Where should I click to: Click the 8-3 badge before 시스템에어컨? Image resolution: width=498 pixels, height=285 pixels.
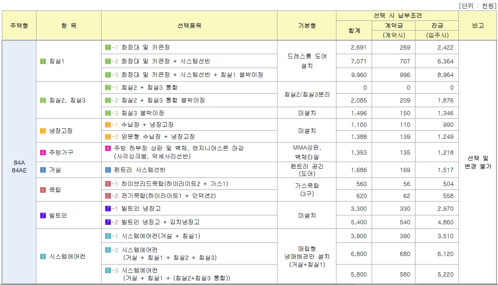click(112, 270)
